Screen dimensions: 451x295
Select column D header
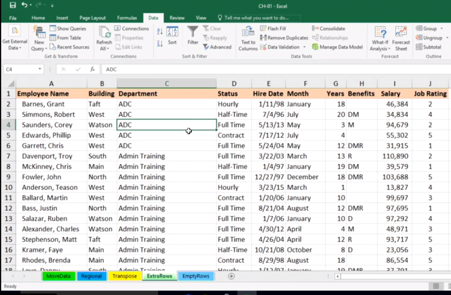tap(234, 84)
